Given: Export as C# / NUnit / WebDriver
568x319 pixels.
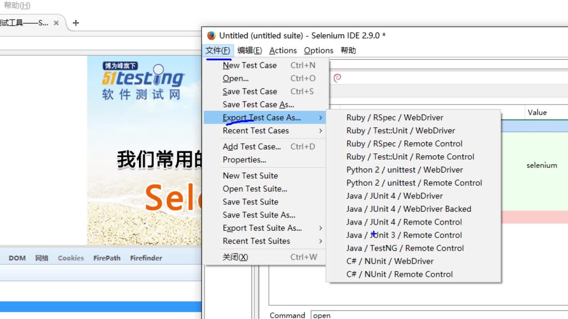Looking at the screenshot, I should 414,261.
